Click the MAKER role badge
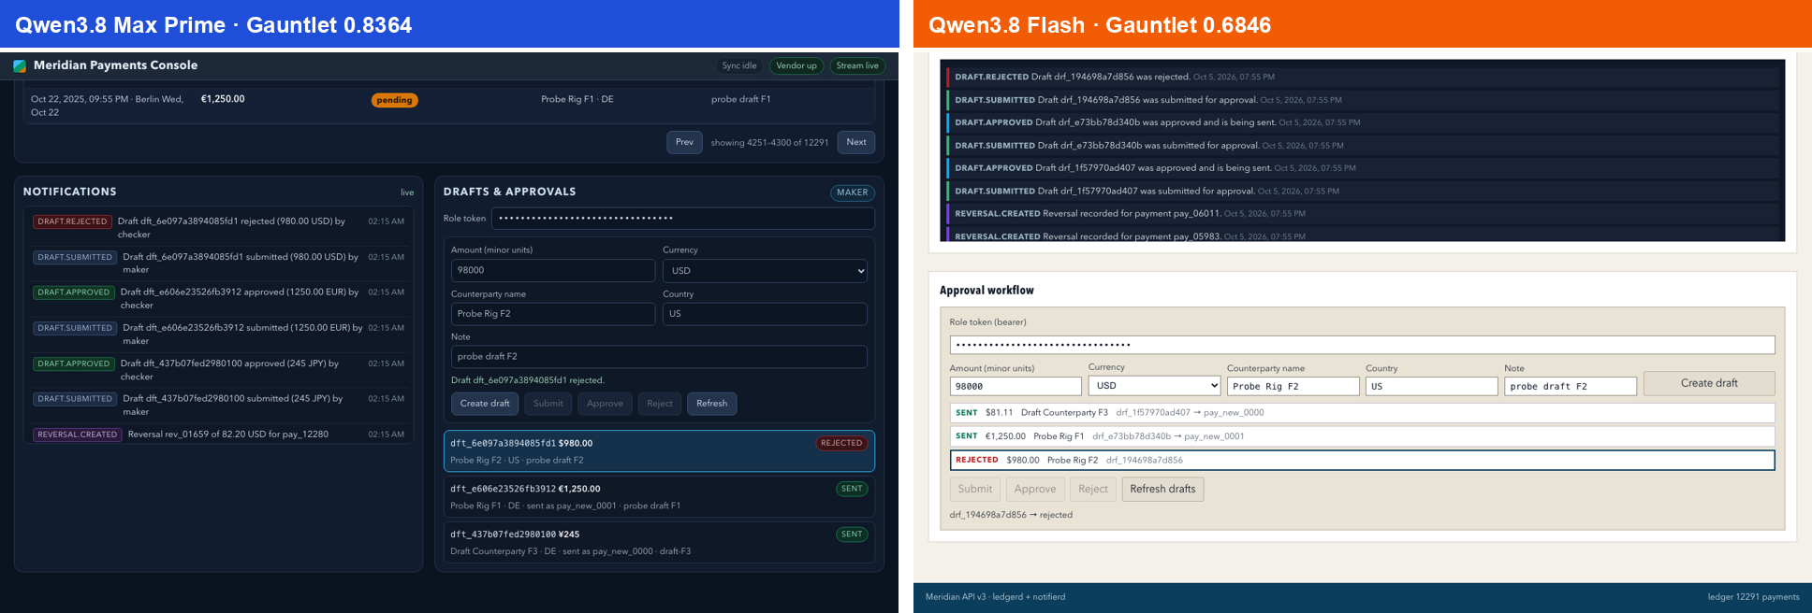 click(852, 192)
